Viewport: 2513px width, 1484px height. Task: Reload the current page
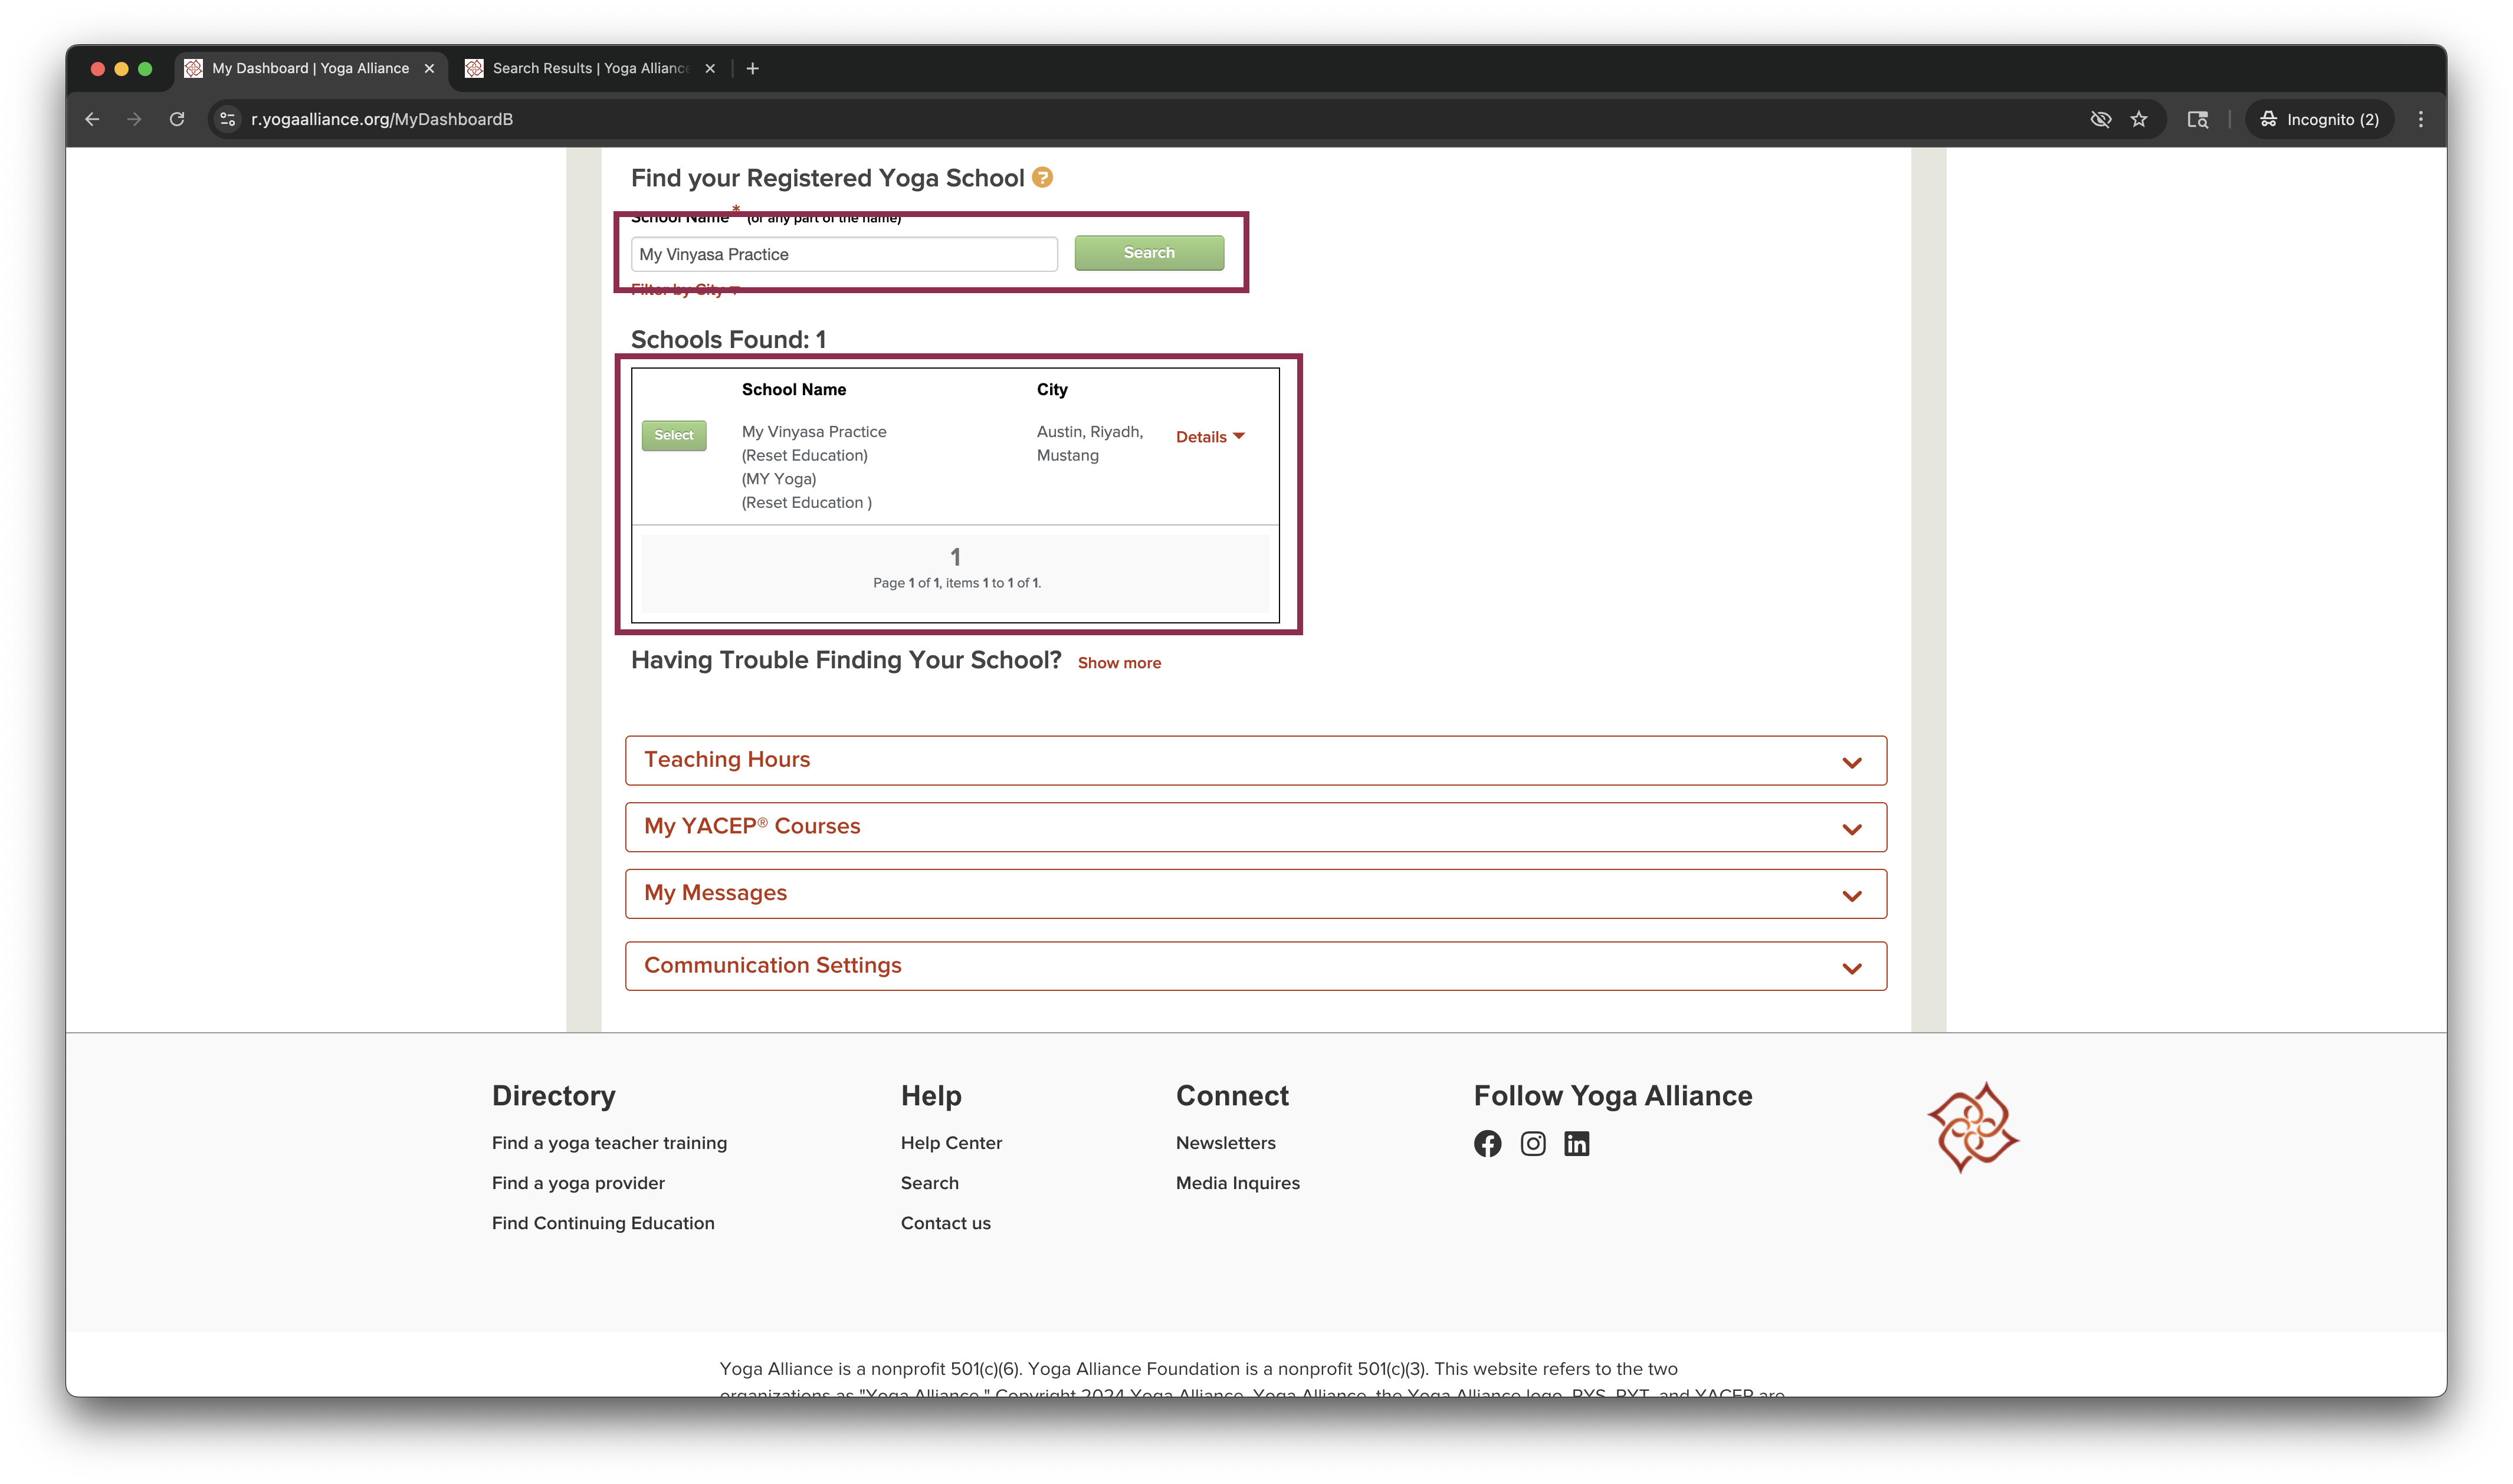177,119
